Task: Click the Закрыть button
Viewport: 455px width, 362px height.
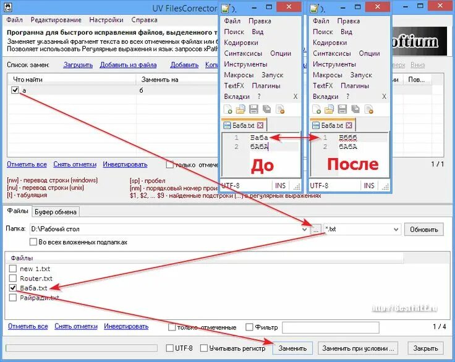Action: tap(425, 348)
